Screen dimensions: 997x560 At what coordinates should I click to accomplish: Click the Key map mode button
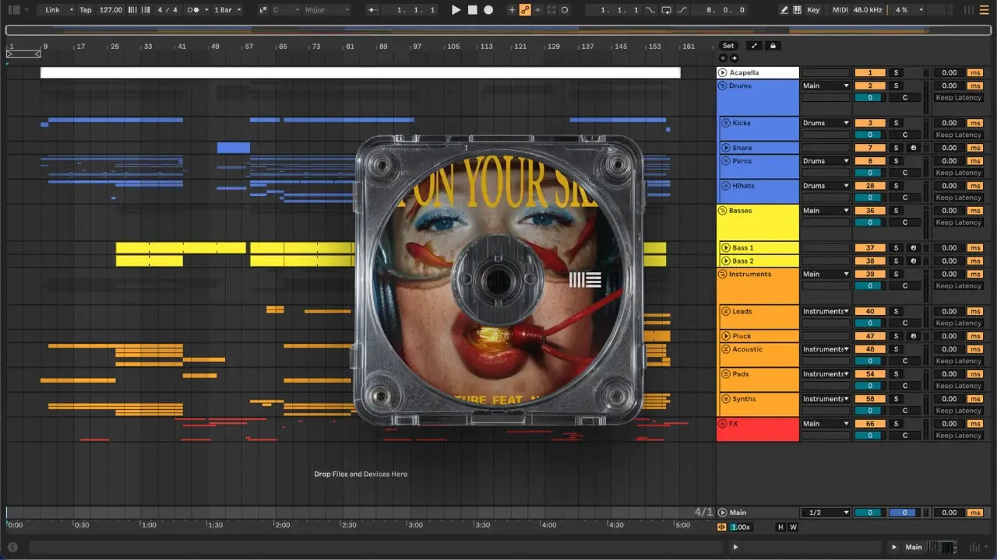813,10
